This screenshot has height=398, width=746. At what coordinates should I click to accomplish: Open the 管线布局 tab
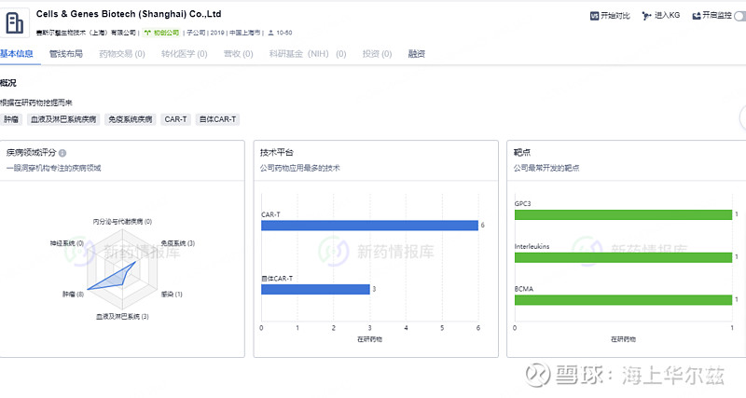pos(66,54)
